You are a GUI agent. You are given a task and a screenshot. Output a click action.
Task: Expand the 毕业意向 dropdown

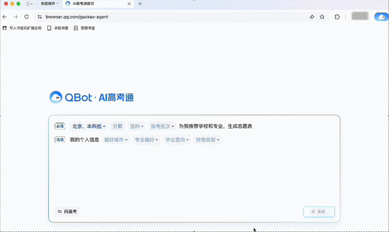click(x=177, y=140)
